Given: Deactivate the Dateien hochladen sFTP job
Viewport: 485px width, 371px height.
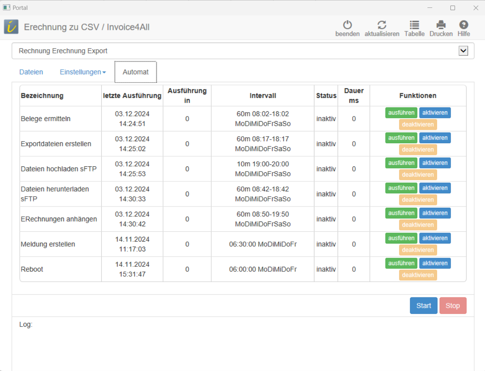Looking at the screenshot, I should (418, 175).
